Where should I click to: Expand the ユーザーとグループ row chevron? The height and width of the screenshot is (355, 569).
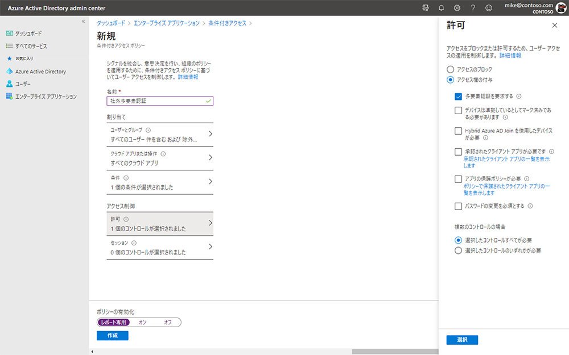click(x=211, y=134)
